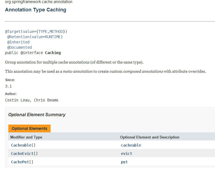This screenshot has width=215, height=170.
Task: Click the METHOD element type link
Action: (56, 31)
